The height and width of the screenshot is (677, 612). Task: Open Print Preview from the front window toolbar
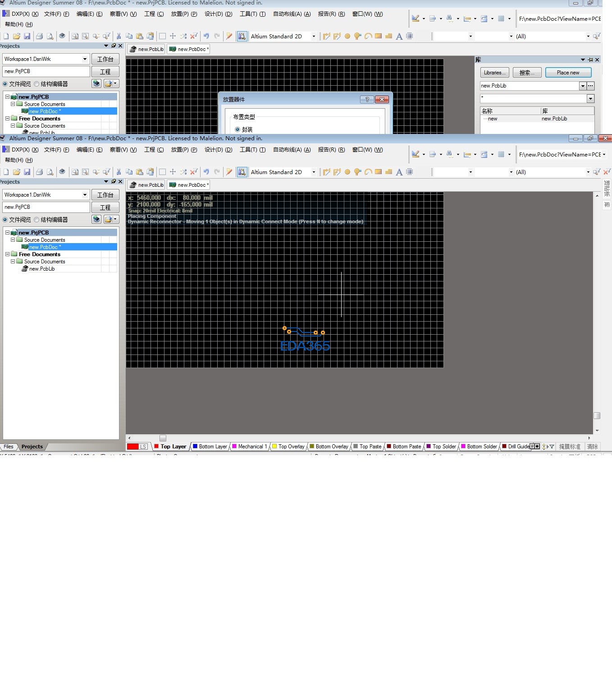[x=50, y=172]
